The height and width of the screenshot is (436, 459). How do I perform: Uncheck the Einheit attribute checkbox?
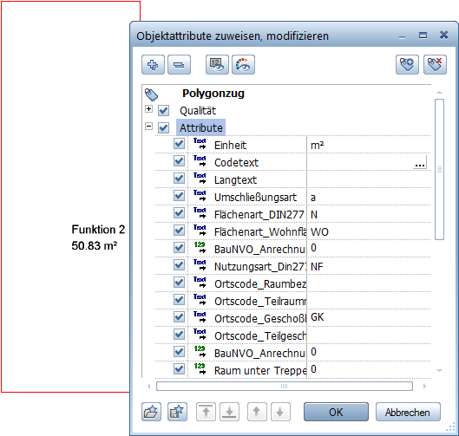[179, 144]
